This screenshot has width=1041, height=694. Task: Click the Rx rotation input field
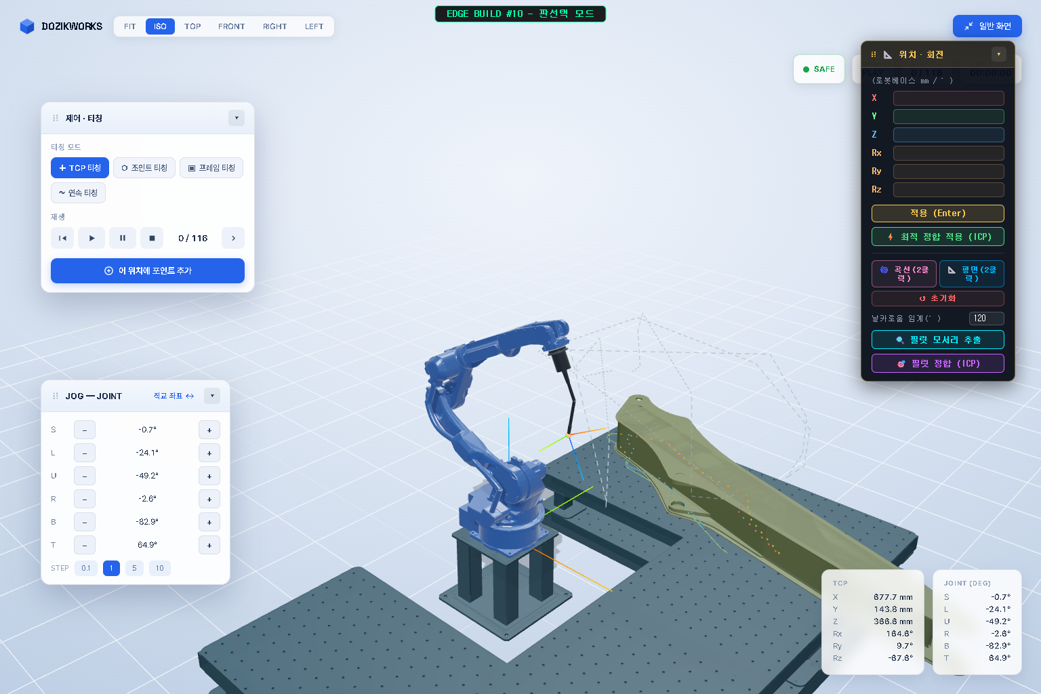point(949,153)
